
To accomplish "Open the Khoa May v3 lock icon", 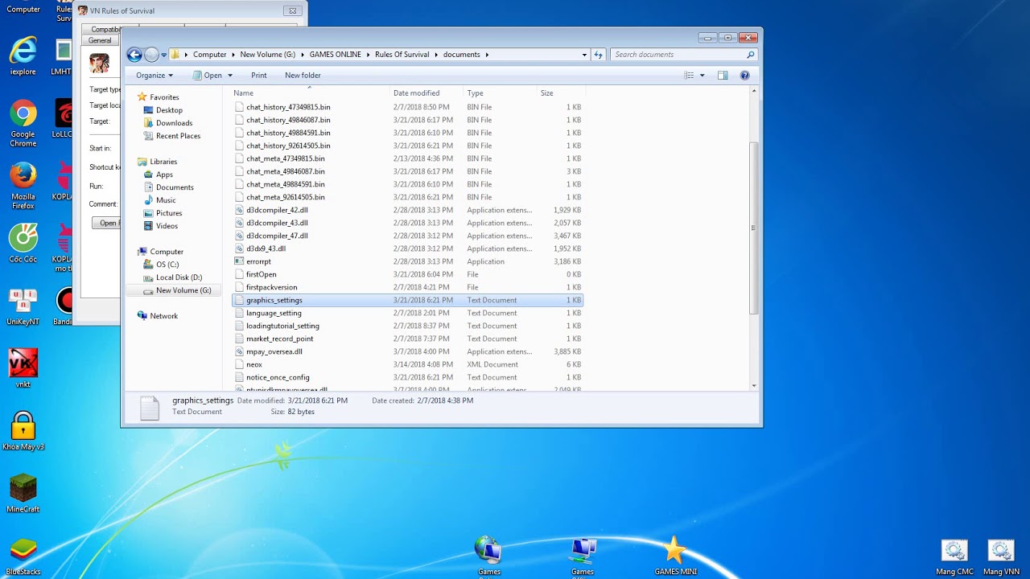I will pos(23,431).
